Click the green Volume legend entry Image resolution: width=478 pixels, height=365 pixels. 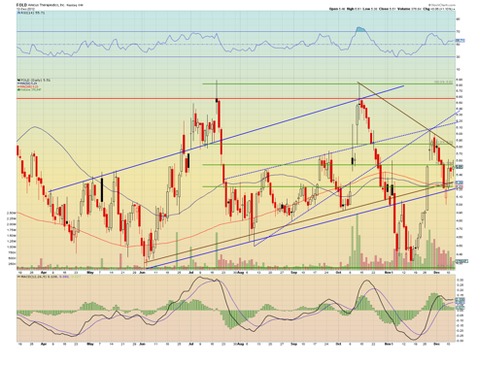tap(29, 89)
